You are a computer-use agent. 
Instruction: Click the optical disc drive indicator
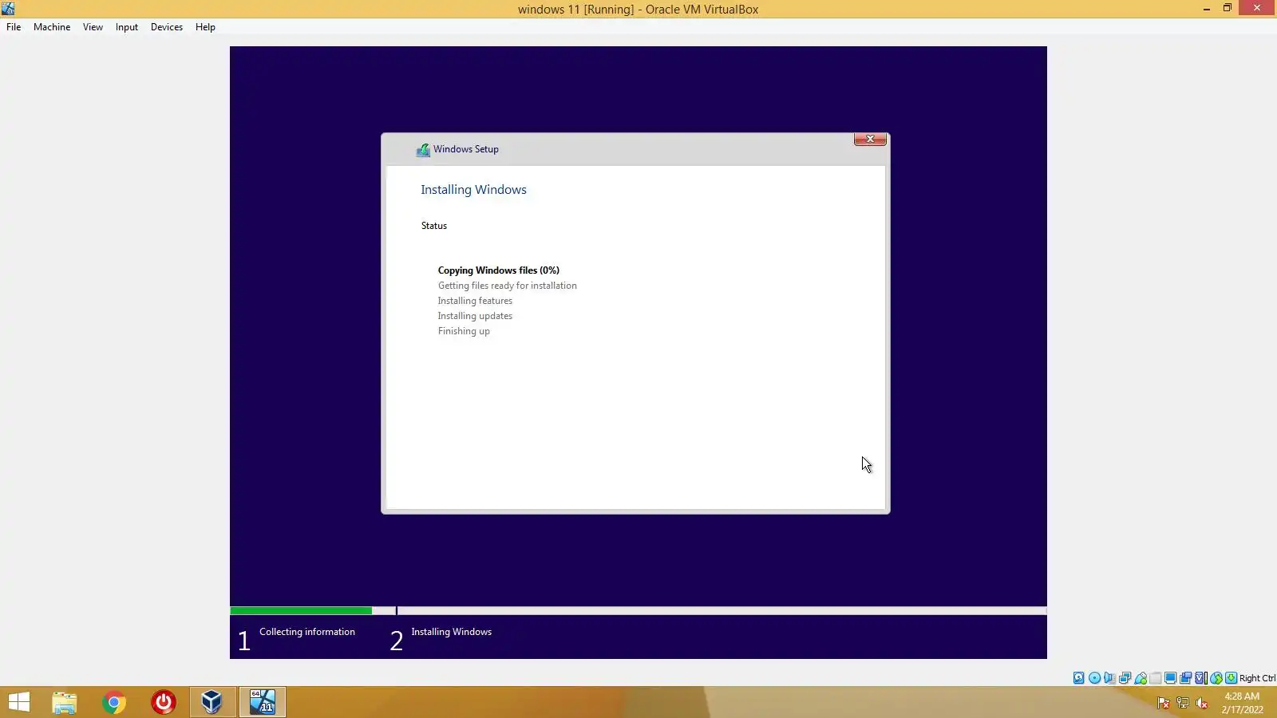coord(1094,678)
